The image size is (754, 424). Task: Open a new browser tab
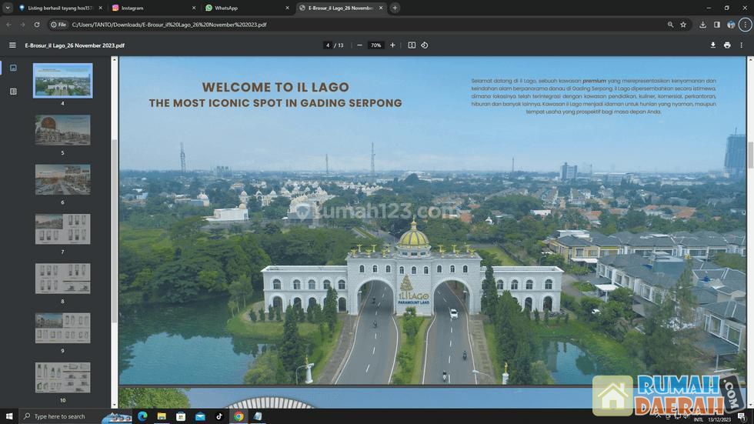395,8
